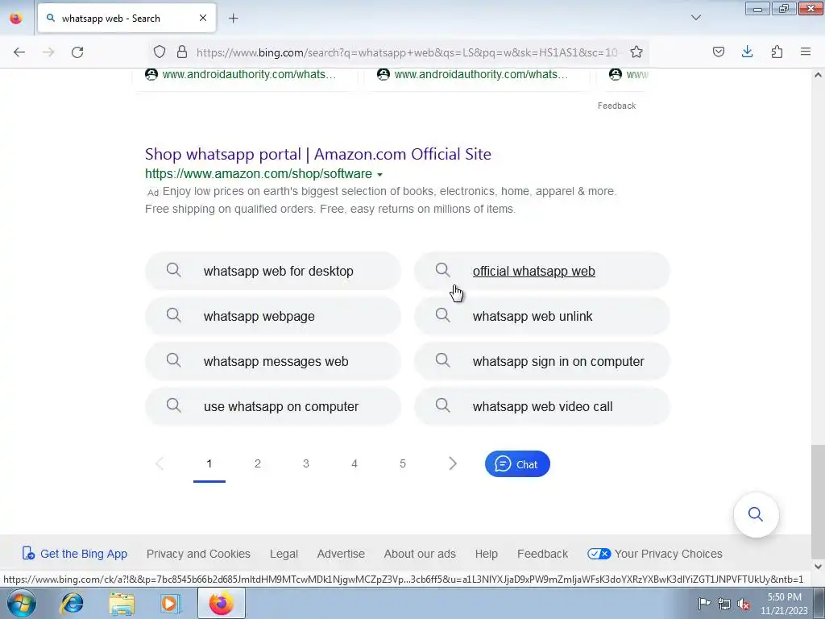Open a new tab with plus button
Viewport: 825px width, 619px height.
pyautogui.click(x=233, y=19)
